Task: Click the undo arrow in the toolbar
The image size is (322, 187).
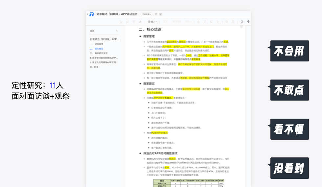Action: 121,22
